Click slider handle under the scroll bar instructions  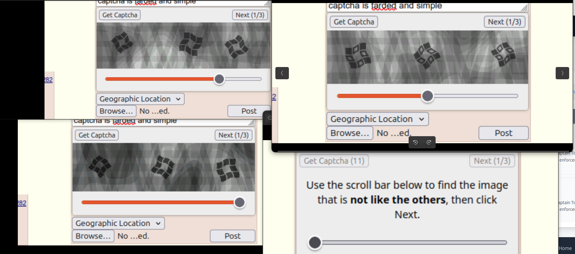pos(315,242)
